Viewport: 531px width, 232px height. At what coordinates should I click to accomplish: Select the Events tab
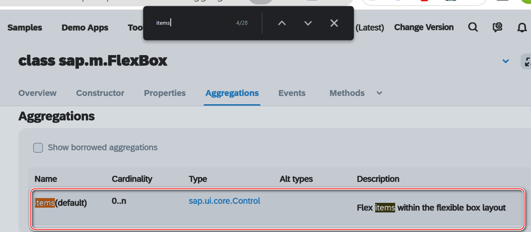(x=292, y=93)
